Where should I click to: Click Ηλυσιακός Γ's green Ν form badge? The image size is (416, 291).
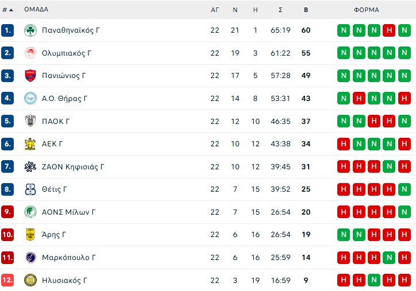374,281
